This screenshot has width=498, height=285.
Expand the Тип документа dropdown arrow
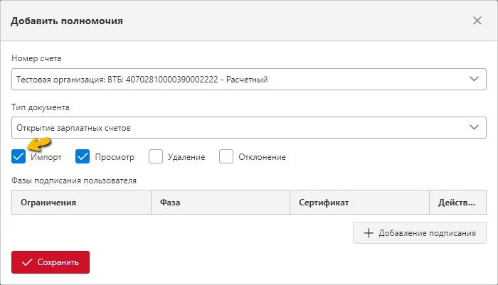click(x=474, y=127)
